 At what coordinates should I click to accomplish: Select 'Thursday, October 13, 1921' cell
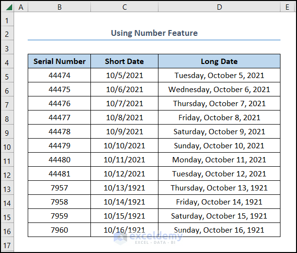click(x=219, y=188)
